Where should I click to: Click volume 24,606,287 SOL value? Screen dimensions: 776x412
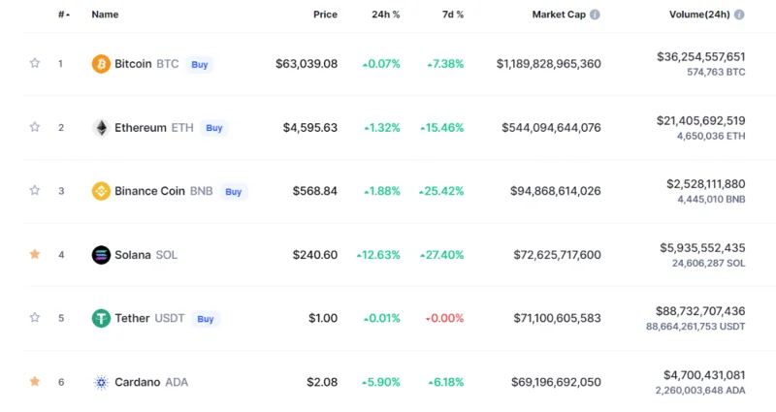pos(709,263)
